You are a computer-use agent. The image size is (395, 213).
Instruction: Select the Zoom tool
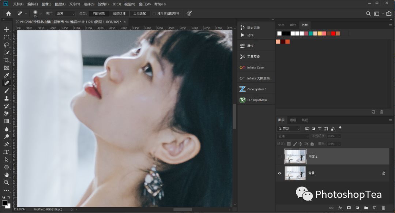click(7, 182)
